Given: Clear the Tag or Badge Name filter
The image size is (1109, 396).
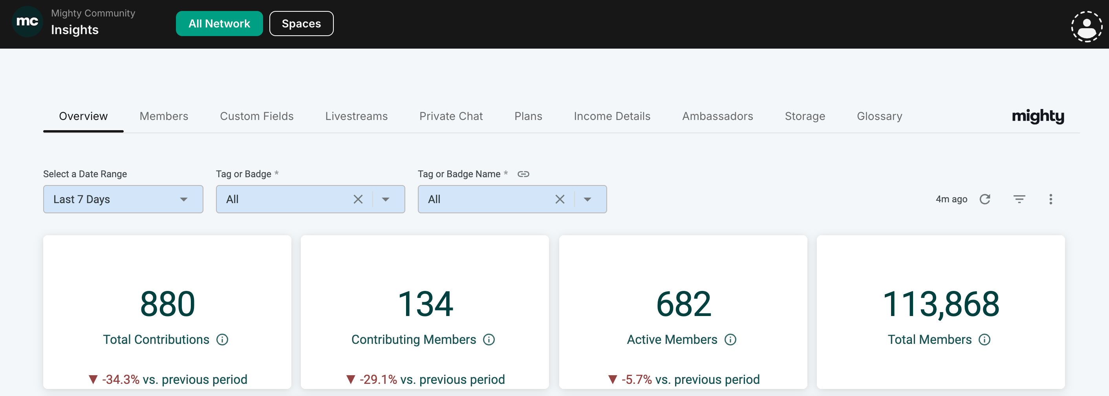Looking at the screenshot, I should pyautogui.click(x=560, y=199).
